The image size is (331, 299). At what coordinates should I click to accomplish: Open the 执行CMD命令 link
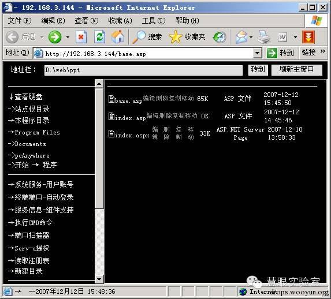30,222
